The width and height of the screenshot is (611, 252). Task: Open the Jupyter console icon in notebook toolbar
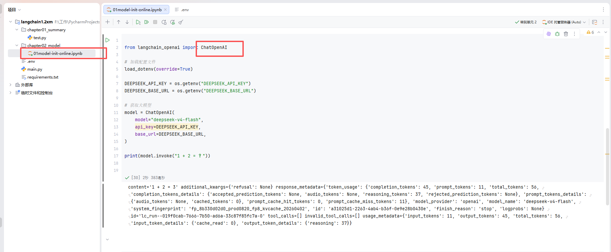(595, 22)
